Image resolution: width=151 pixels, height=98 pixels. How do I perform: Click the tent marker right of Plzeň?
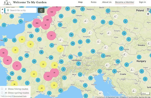(x=109, y=33)
